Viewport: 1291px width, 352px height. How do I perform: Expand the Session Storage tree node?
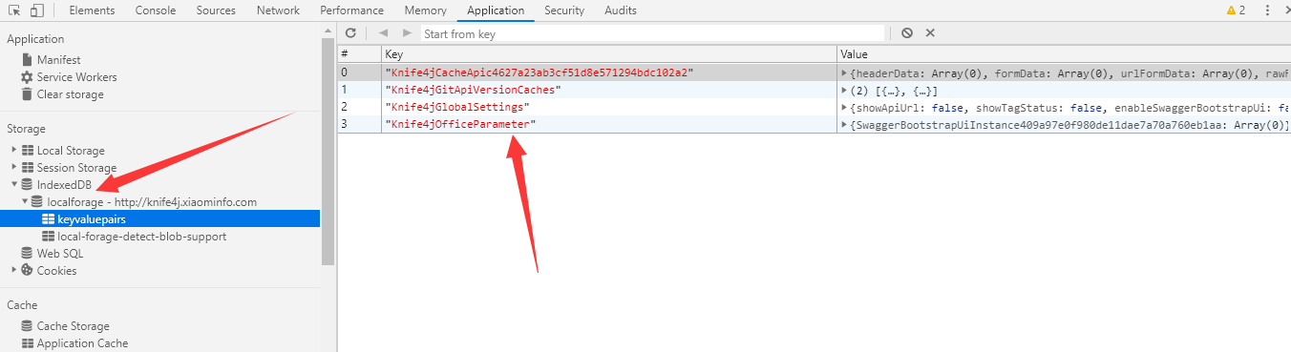click(14, 168)
